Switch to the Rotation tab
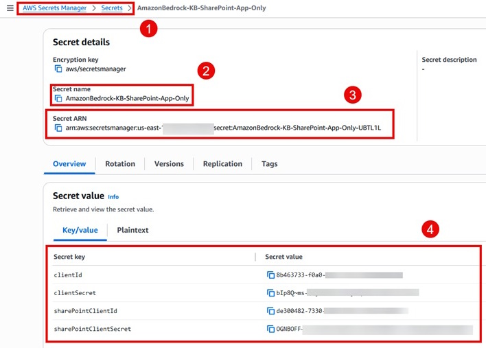 [120, 164]
